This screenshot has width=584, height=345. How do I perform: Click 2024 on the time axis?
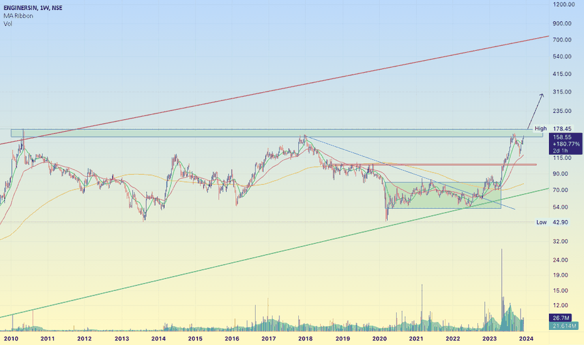point(526,339)
